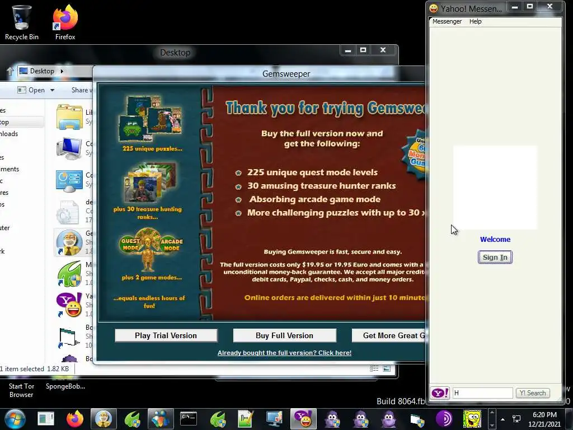The width and height of the screenshot is (573, 430).
Task: Open the MSN Messenger taskbar icon
Action: (x=161, y=419)
